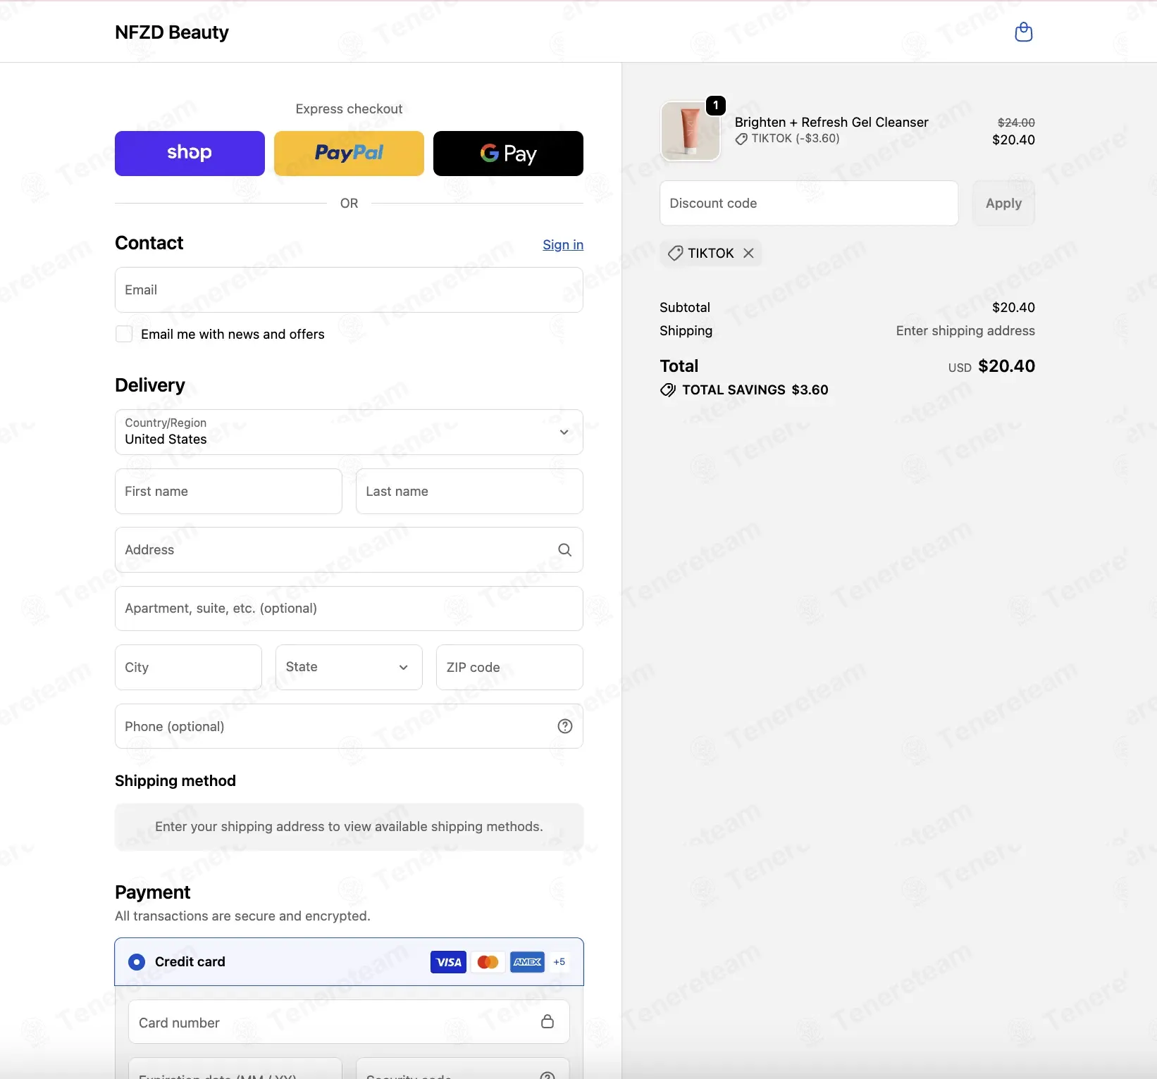Click the address search magnifier icon
Screen dimensions: 1157x1079
pos(564,550)
